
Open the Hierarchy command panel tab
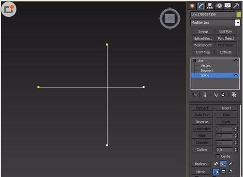[210, 6]
